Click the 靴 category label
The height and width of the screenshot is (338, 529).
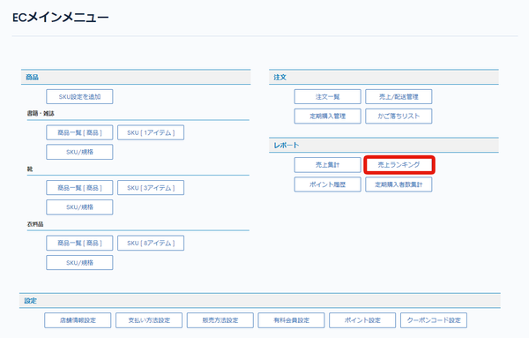pos(30,169)
